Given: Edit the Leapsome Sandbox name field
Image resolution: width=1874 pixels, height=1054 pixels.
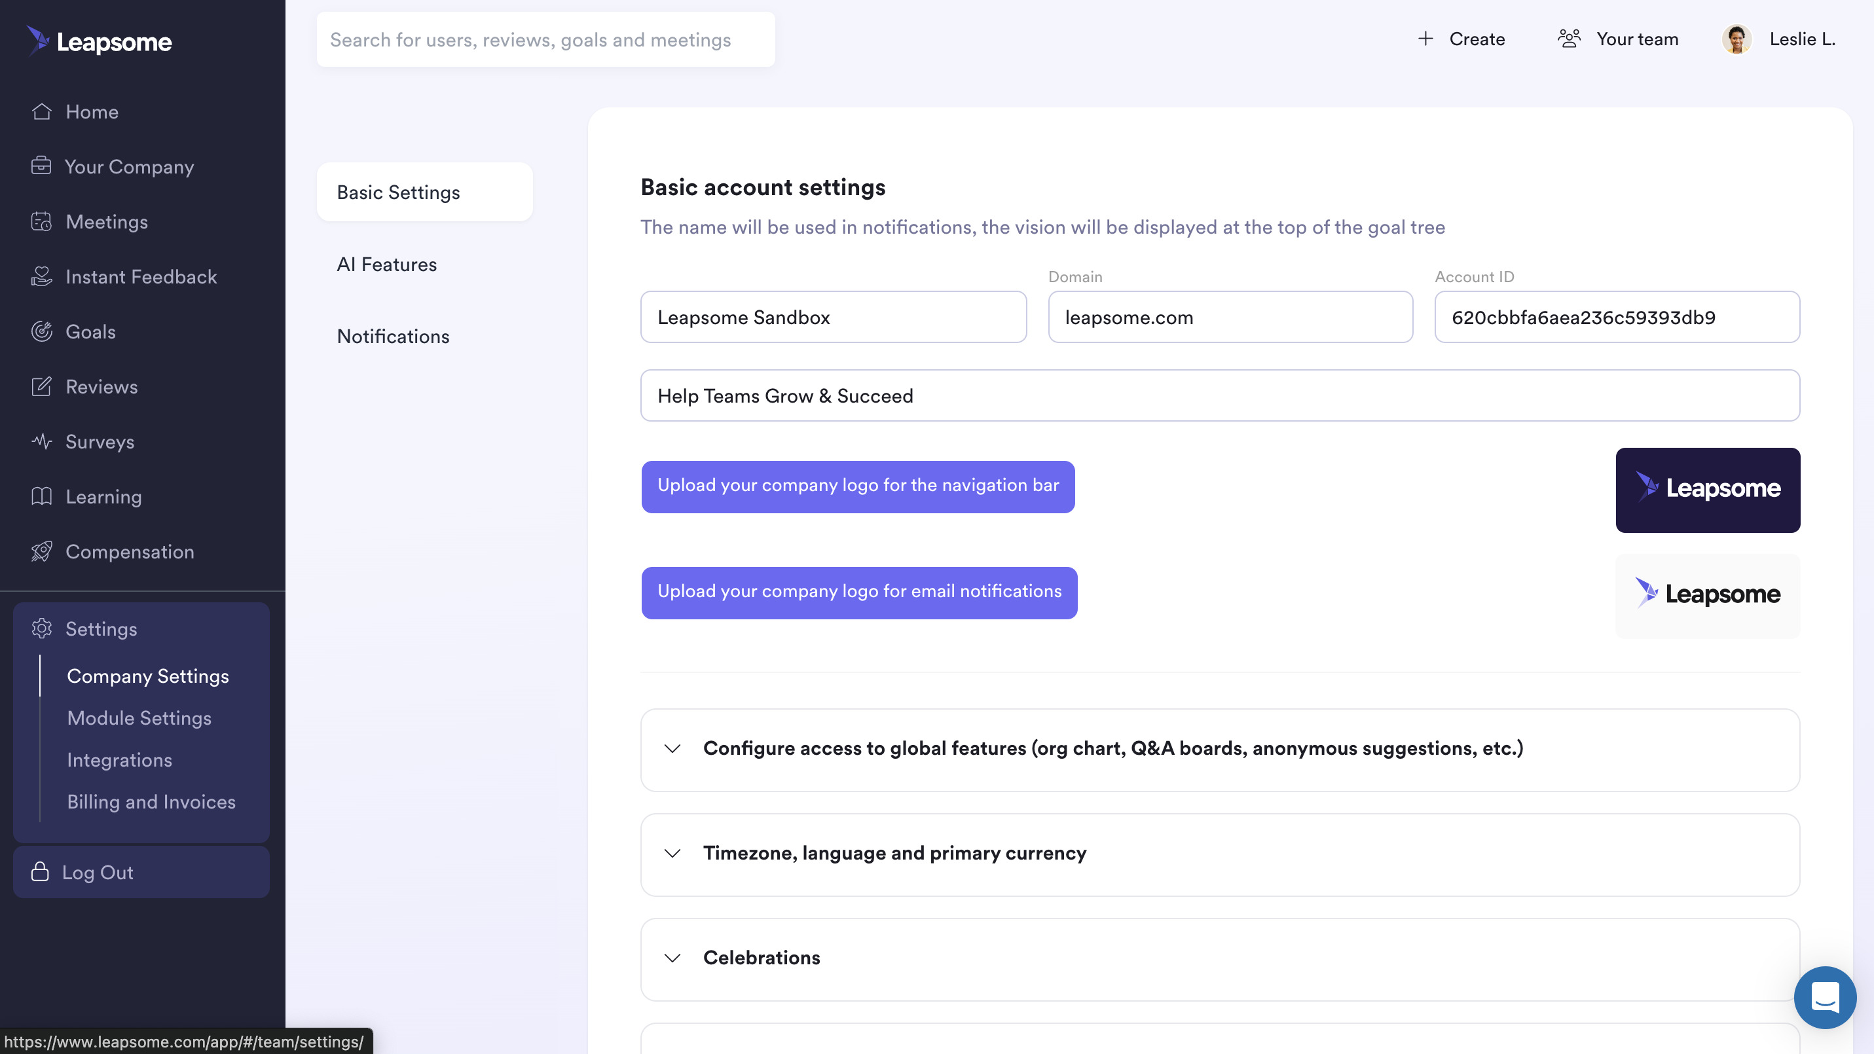Looking at the screenshot, I should click(833, 317).
